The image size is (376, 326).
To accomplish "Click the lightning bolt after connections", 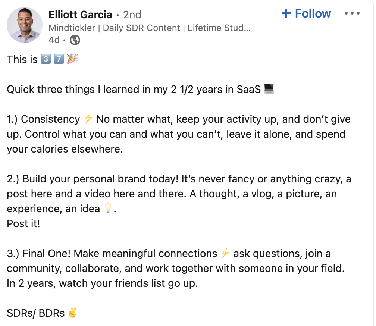I will 225,253.
